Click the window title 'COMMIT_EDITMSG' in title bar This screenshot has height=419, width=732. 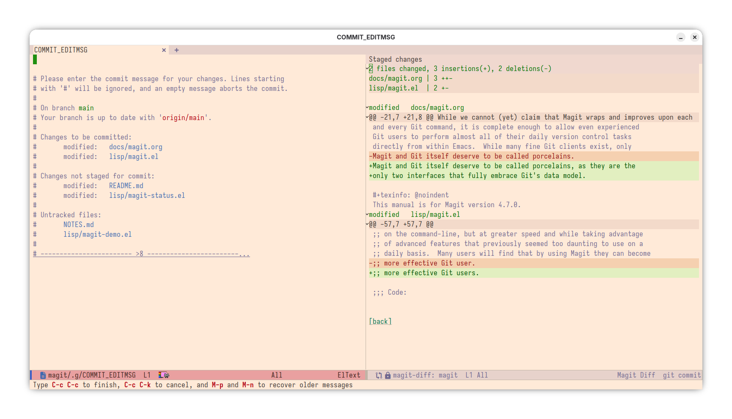point(366,37)
